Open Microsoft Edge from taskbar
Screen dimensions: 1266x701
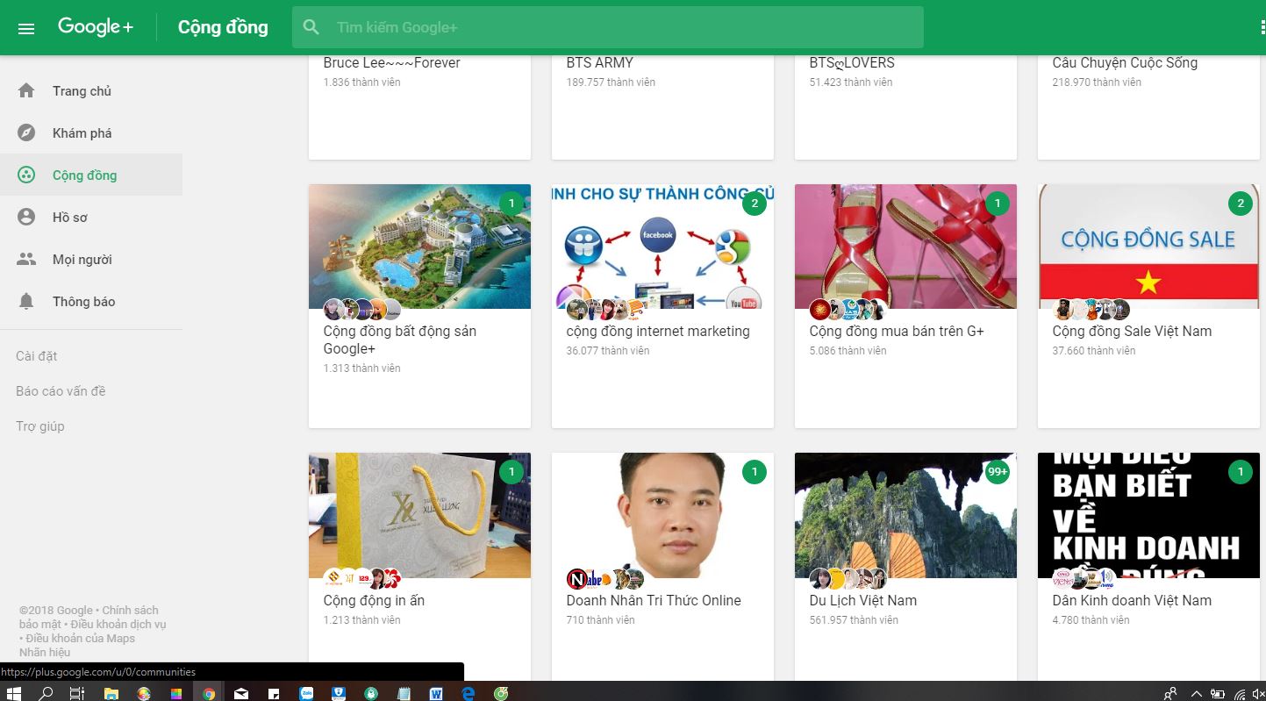click(468, 693)
